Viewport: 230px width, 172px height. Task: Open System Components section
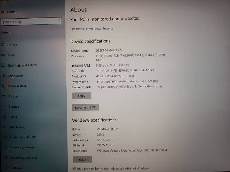point(24,158)
